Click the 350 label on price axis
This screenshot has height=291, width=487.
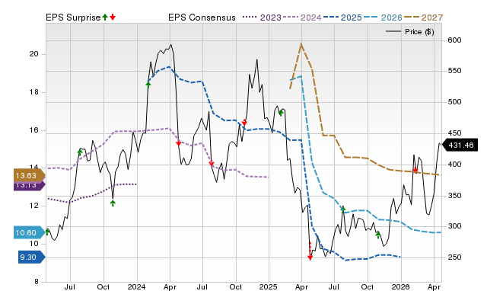pos(454,196)
